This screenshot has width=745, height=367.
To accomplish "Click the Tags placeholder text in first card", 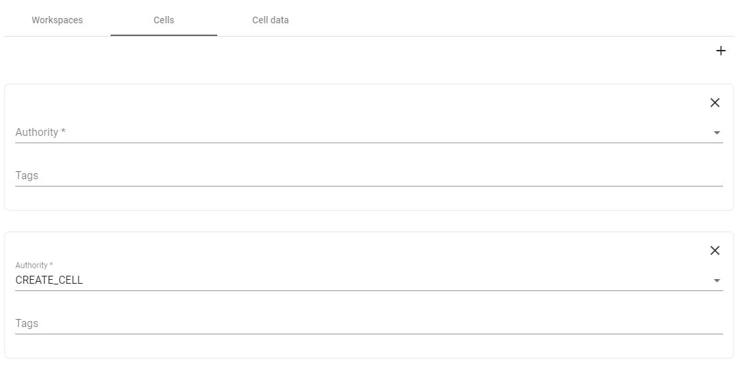I will [27, 176].
